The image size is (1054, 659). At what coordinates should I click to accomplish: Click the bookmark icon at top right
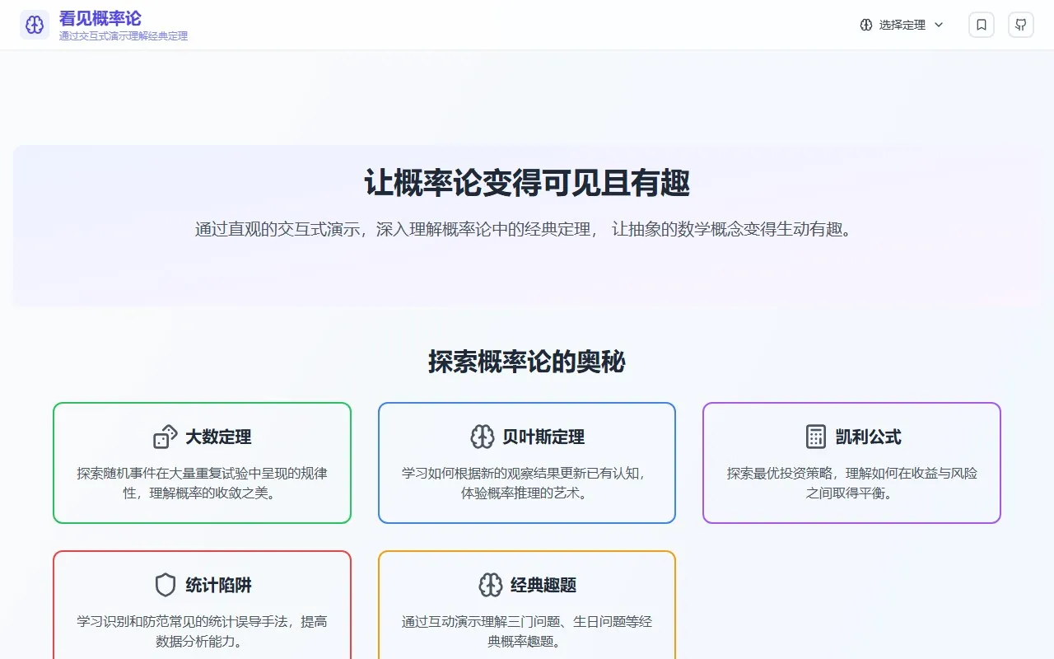[x=981, y=25]
